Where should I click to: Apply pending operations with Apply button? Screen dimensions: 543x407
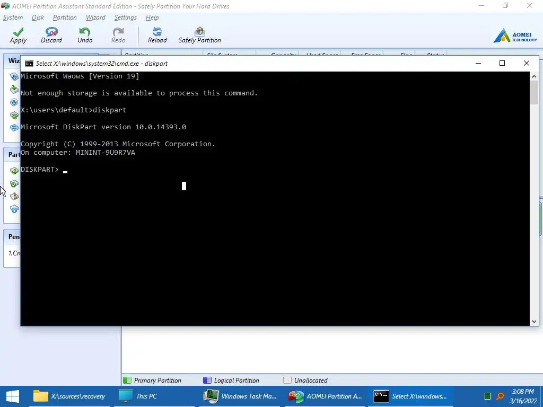pyautogui.click(x=18, y=36)
